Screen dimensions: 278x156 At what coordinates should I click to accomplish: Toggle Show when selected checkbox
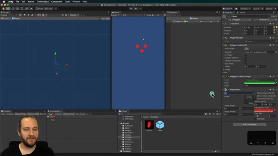click(x=255, y=93)
